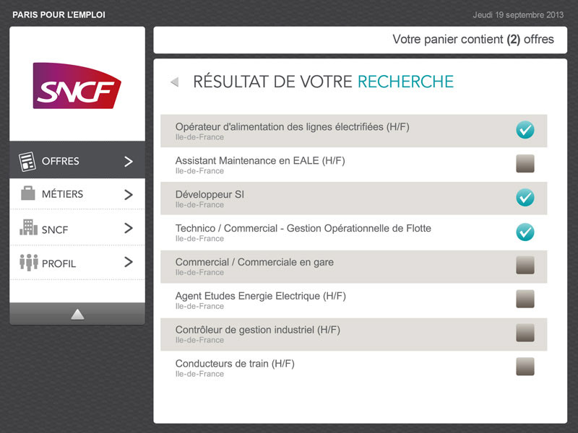Click the briefcase icon for Métiers
The image size is (578, 433).
27,193
